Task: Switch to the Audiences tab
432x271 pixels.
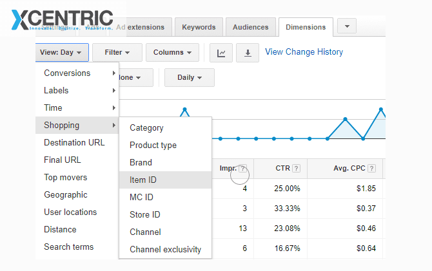Action: click(250, 27)
